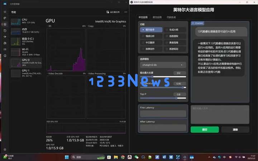Click the First Latency output box

(163, 113)
